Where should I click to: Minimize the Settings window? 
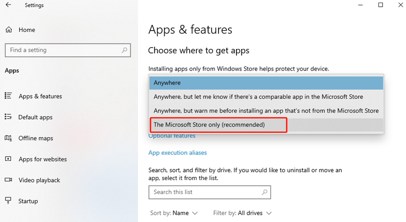coord(360,5)
